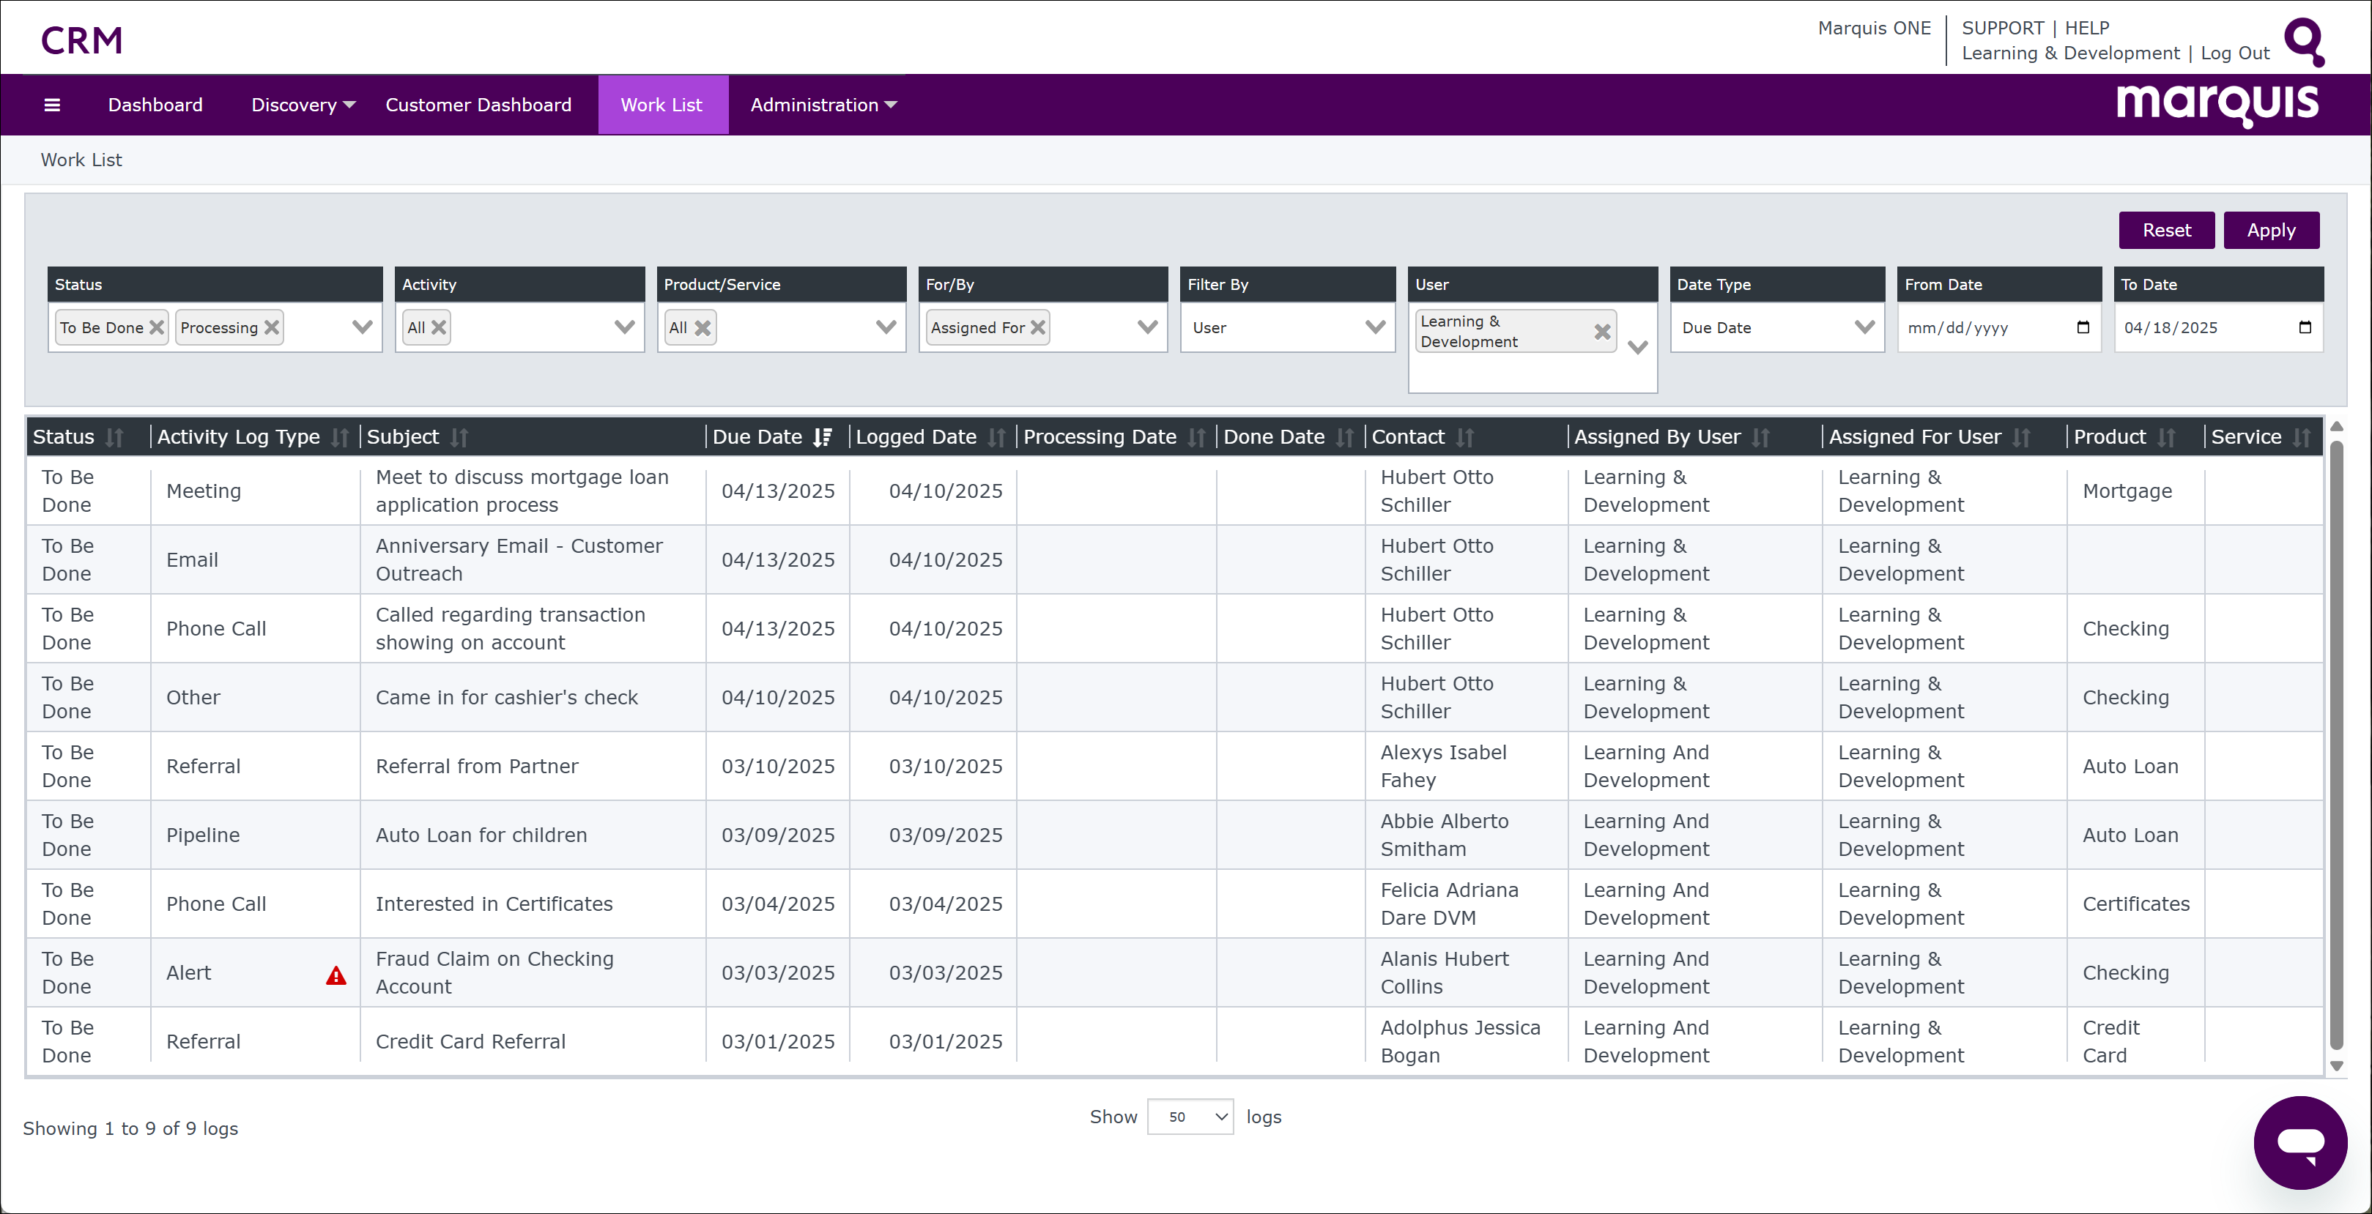Click the From Date input field

(1999, 327)
